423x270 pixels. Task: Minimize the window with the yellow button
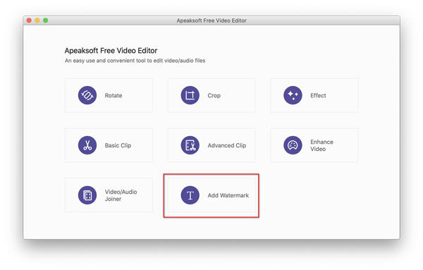coord(37,20)
